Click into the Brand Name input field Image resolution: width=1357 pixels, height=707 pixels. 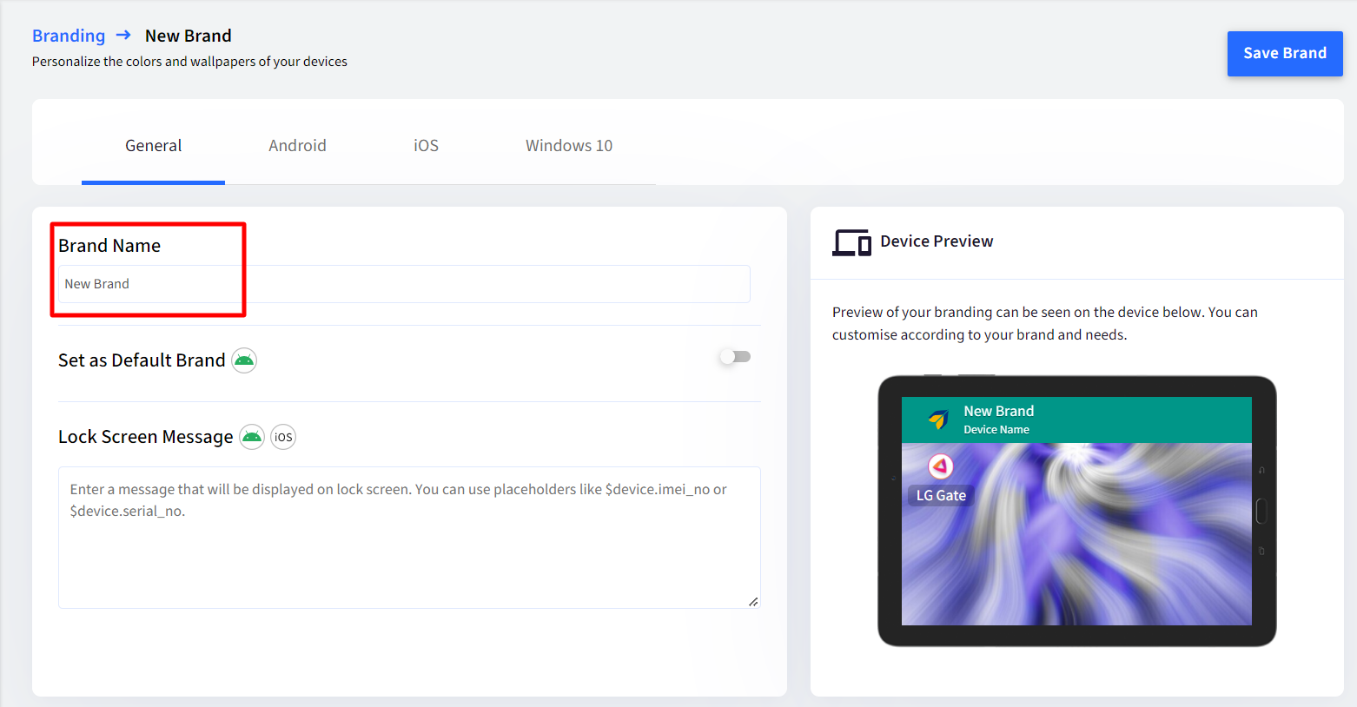(404, 284)
